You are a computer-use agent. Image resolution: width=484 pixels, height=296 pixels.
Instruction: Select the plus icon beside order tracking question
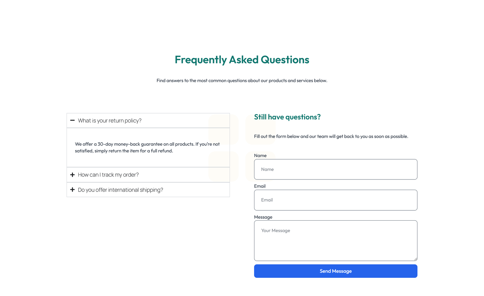[x=73, y=175]
